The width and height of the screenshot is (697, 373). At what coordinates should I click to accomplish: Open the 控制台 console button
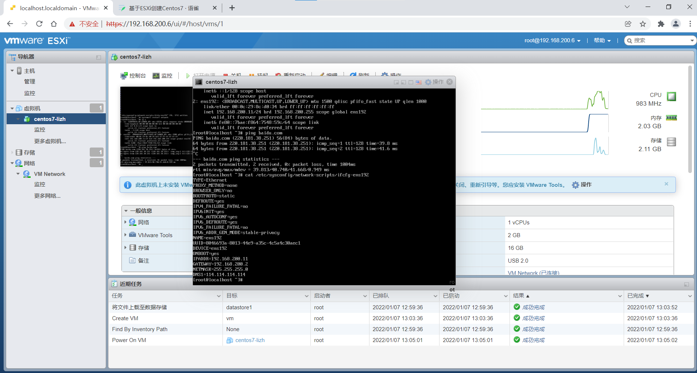click(133, 75)
